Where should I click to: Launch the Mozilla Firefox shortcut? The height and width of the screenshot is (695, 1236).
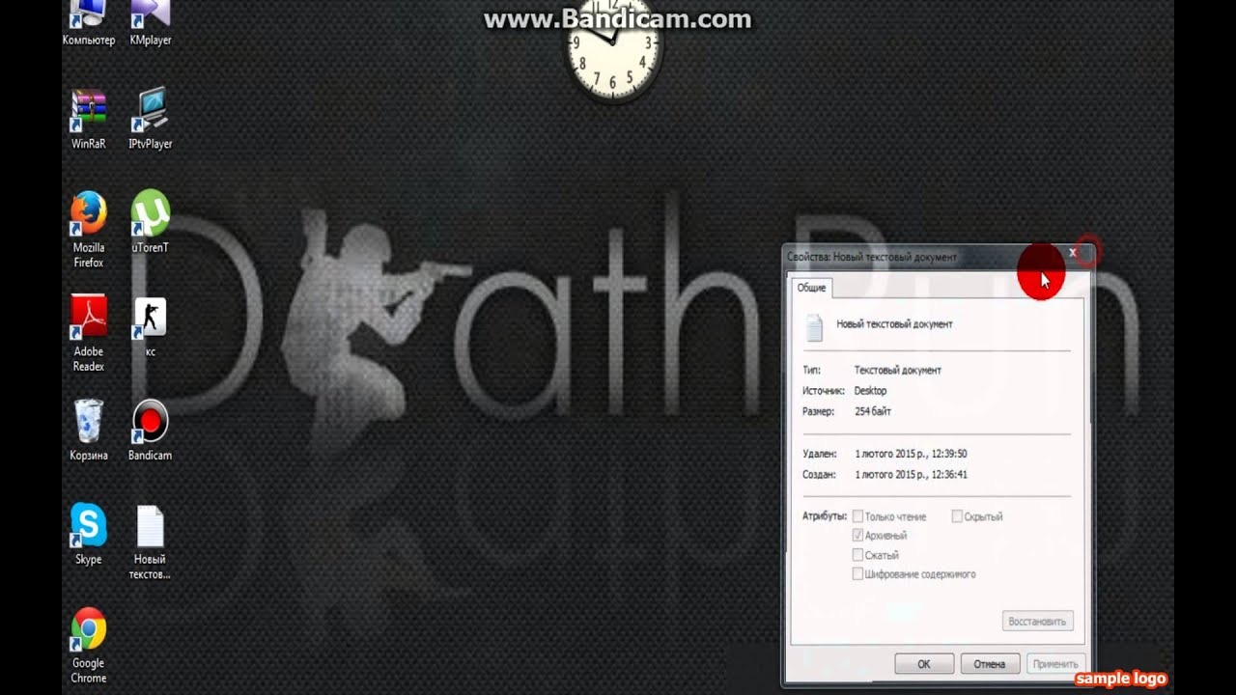88,230
